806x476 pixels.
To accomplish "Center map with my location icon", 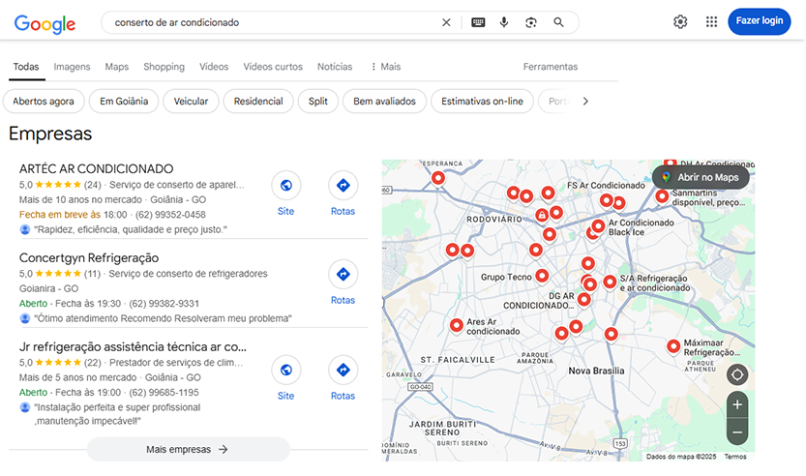I will pyautogui.click(x=737, y=374).
